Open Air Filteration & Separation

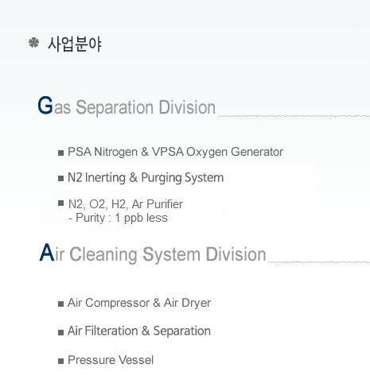pos(139,331)
